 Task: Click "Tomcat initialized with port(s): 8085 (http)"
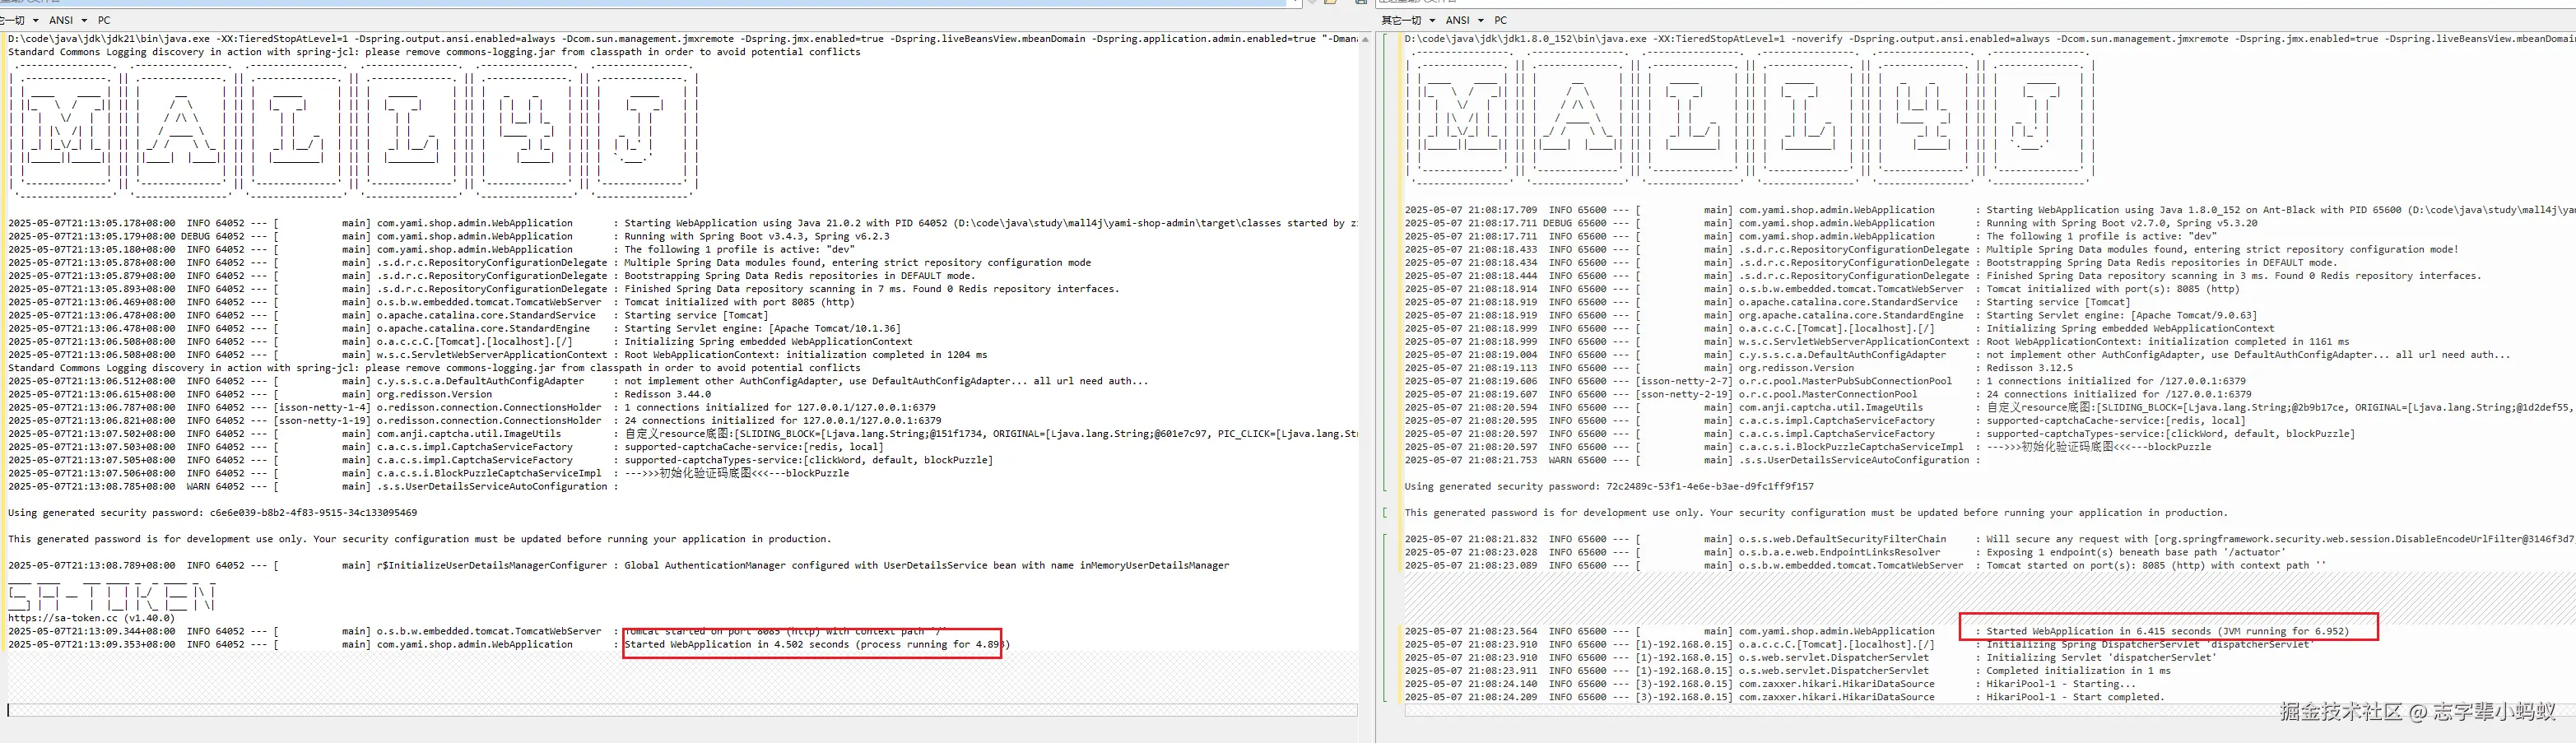2112,289
